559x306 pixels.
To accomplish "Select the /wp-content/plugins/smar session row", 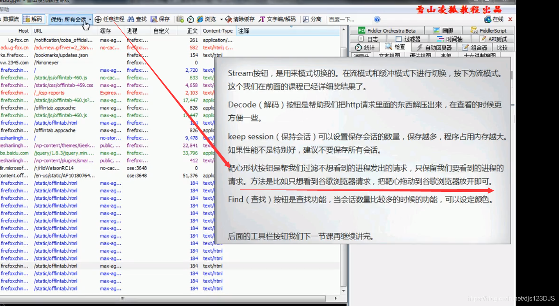I will click(107, 160).
